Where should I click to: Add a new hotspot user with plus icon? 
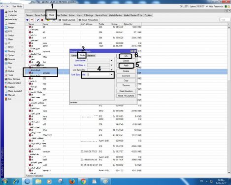pyautogui.click(x=27, y=20)
